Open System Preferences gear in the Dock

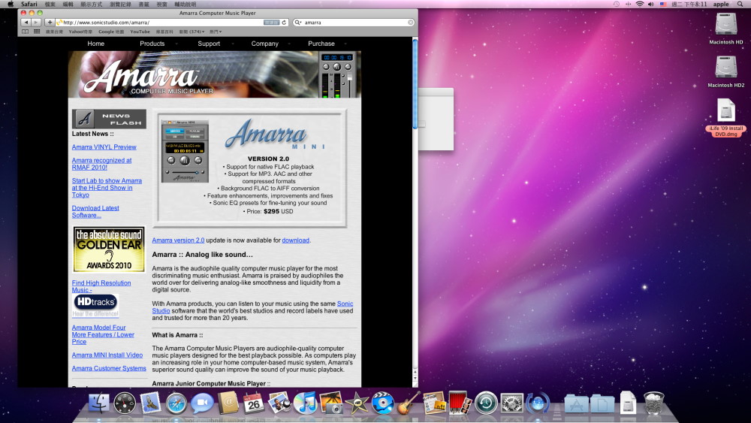pos(511,403)
